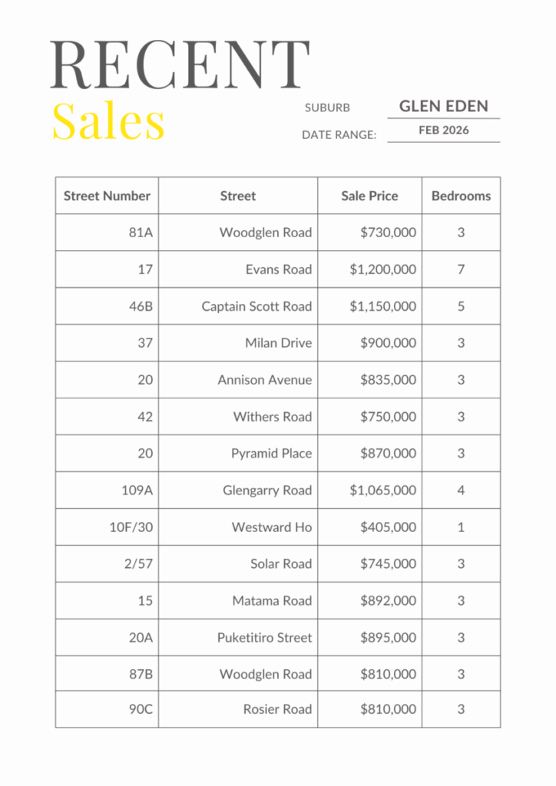Click street number 109A cell
This screenshot has height=786, width=556.
pyautogui.click(x=137, y=490)
